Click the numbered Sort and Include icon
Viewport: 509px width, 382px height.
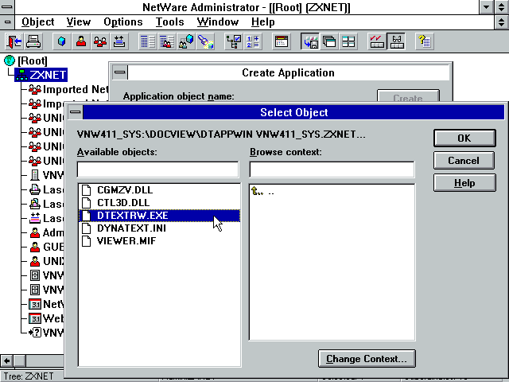(x=253, y=41)
